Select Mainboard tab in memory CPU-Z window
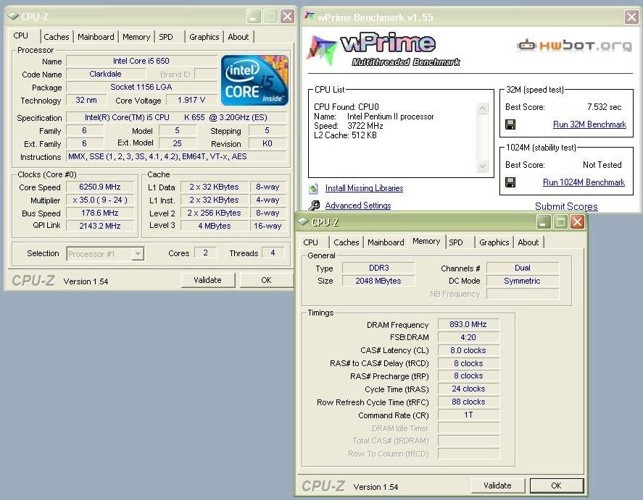Viewport: 643px width, 500px height. (386, 242)
